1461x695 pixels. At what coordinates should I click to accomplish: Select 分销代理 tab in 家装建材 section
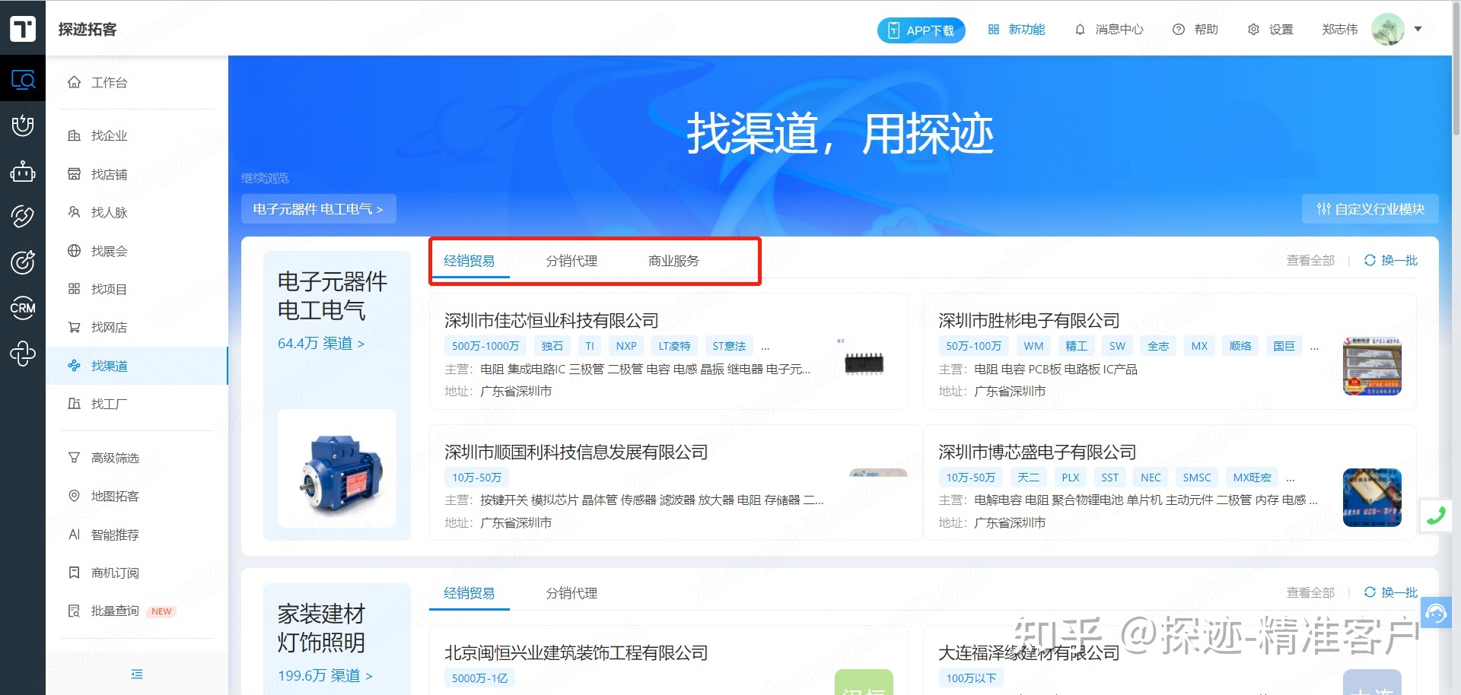(571, 593)
